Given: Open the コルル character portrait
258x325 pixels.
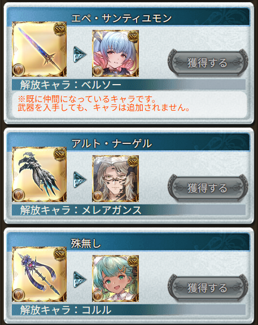Looking at the screenshot, I should [x=115, y=278].
